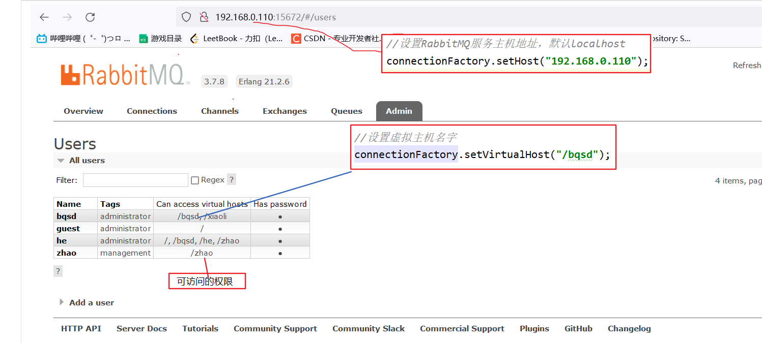Click he's virtual hosts cell
This screenshot has width=762, height=343.
202,241
